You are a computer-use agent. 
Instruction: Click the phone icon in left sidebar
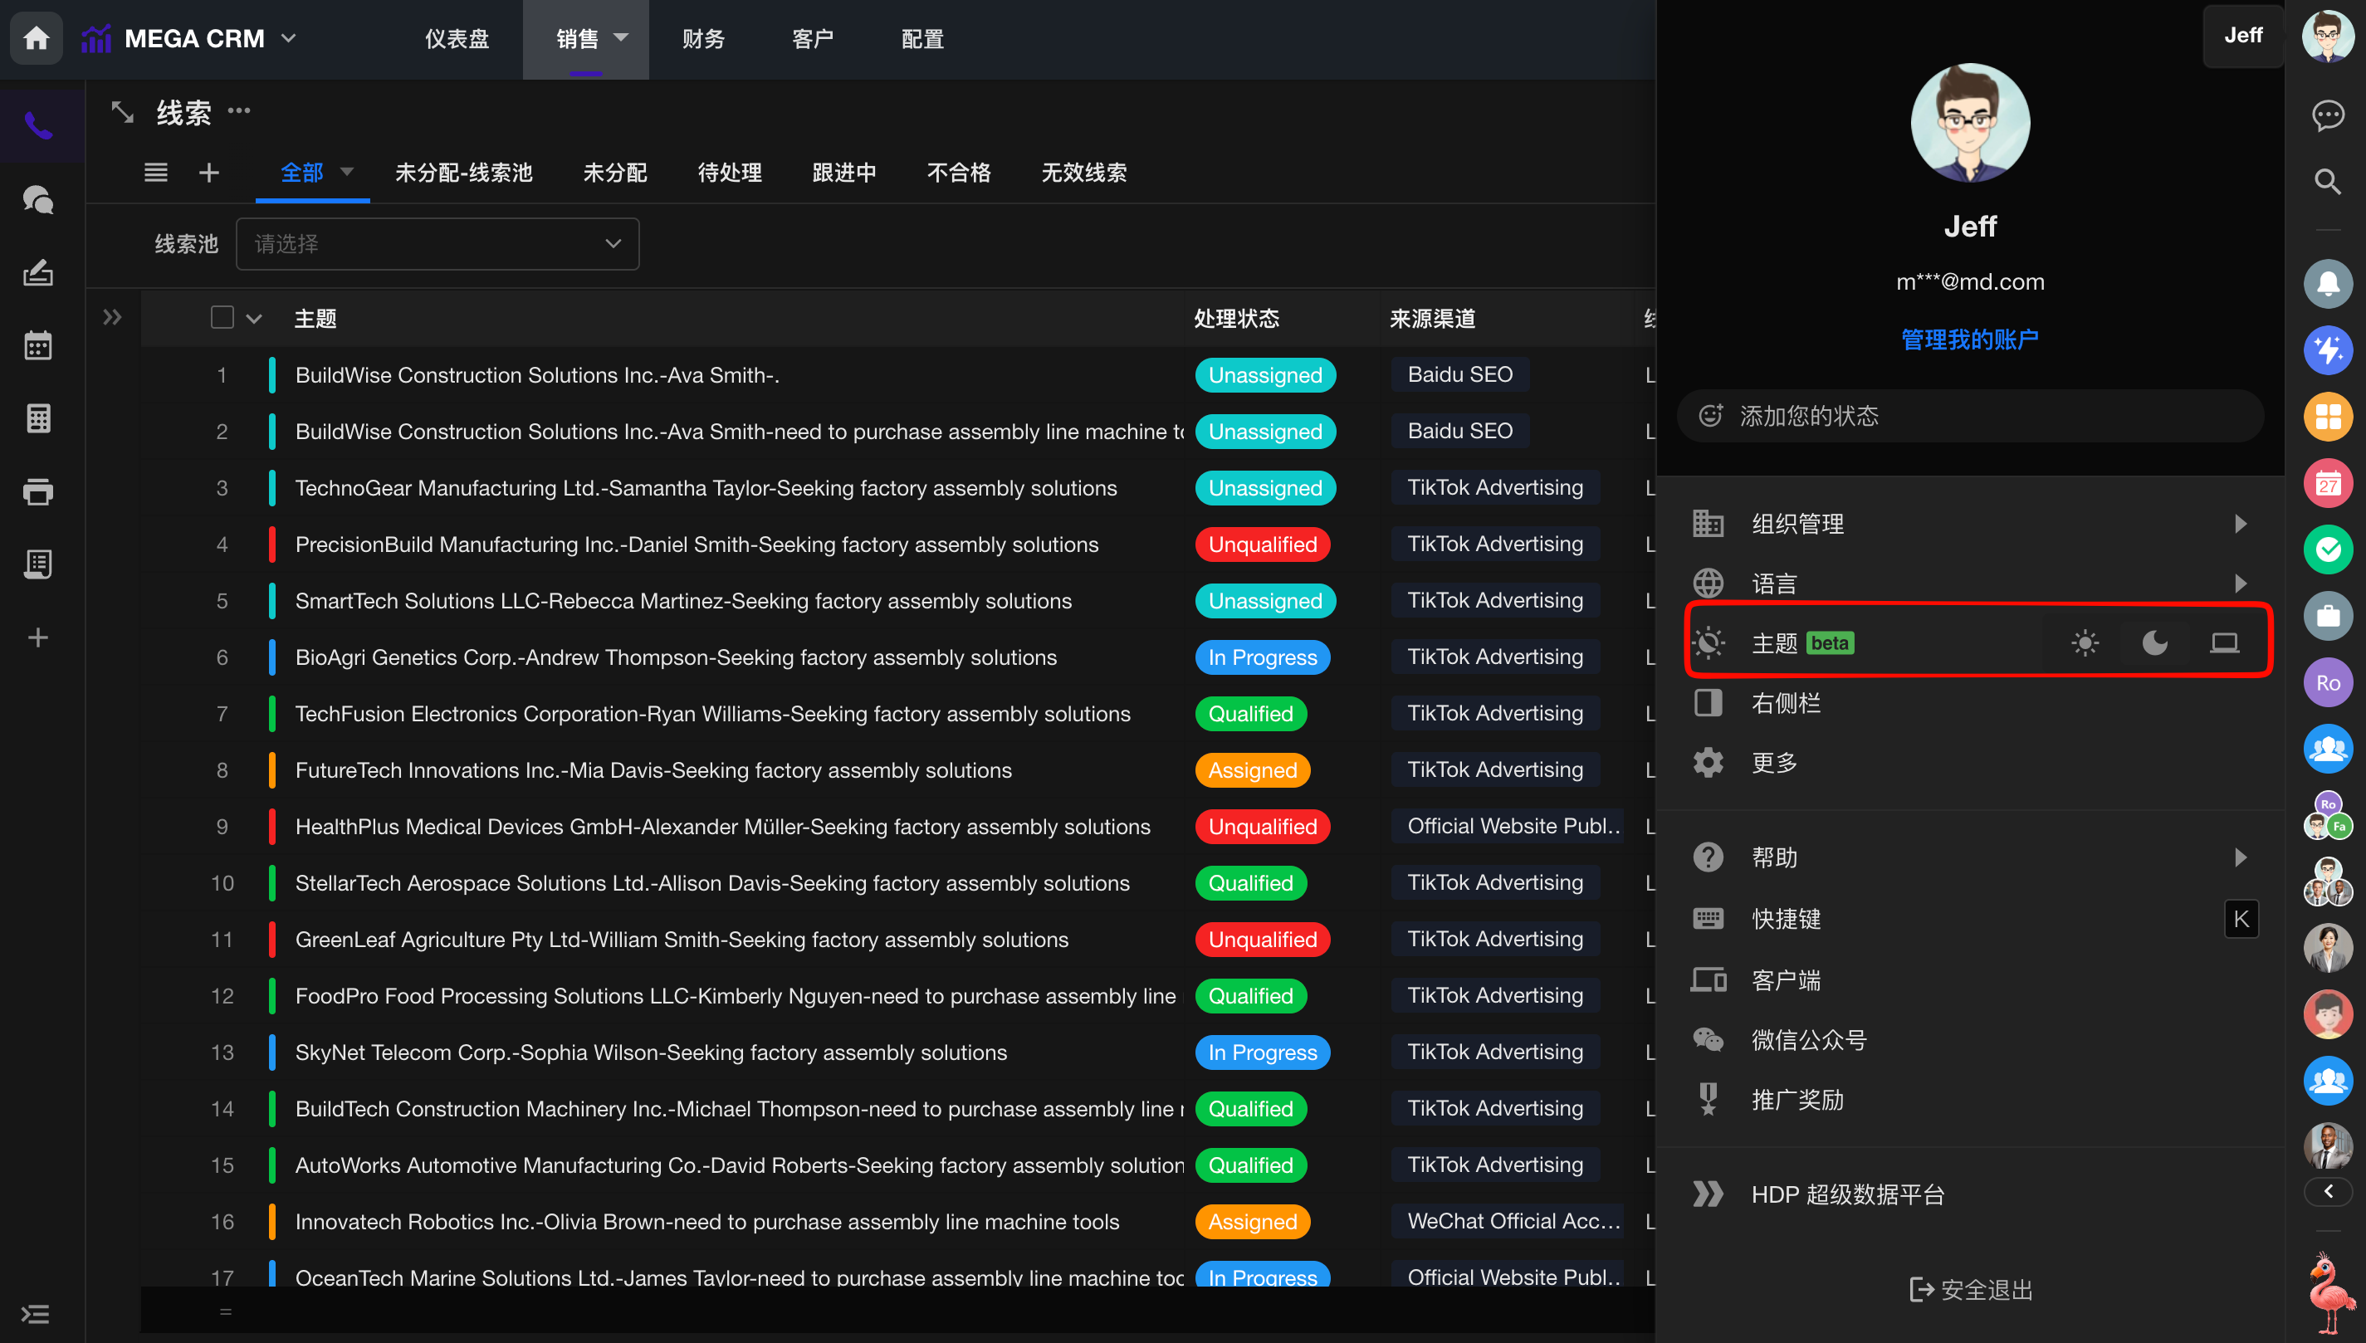[38, 125]
